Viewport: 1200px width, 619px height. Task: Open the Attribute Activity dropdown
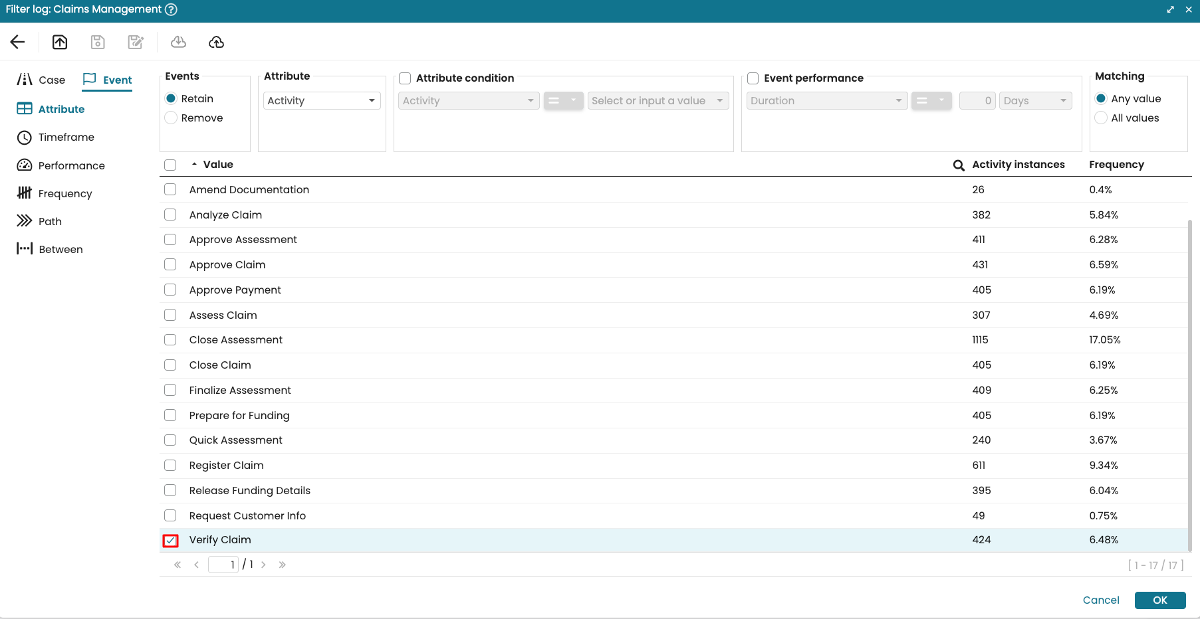click(322, 101)
